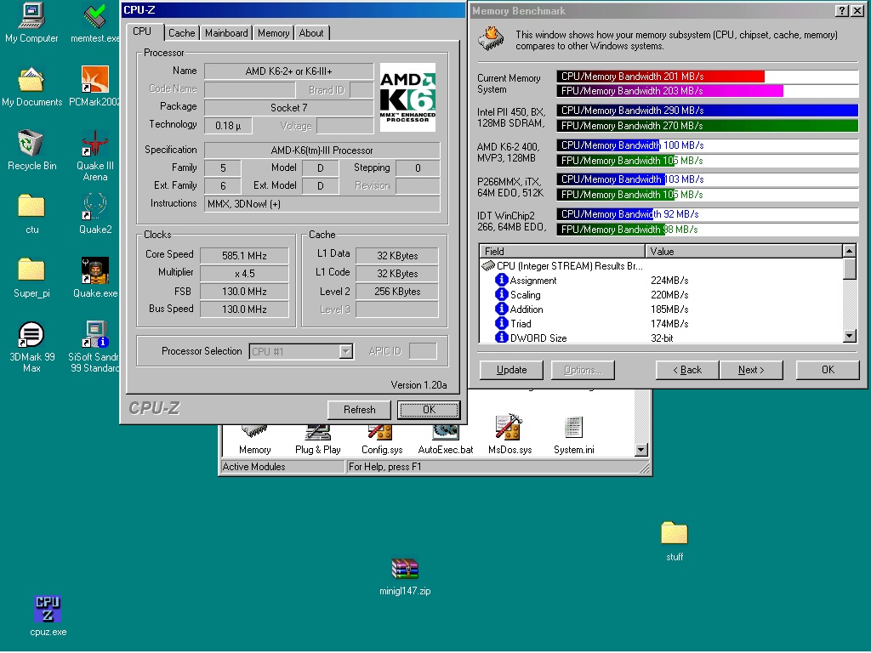Click the Name field AMD K6-2+ or K6-III+
871x653 pixels.
pyautogui.click(x=289, y=71)
